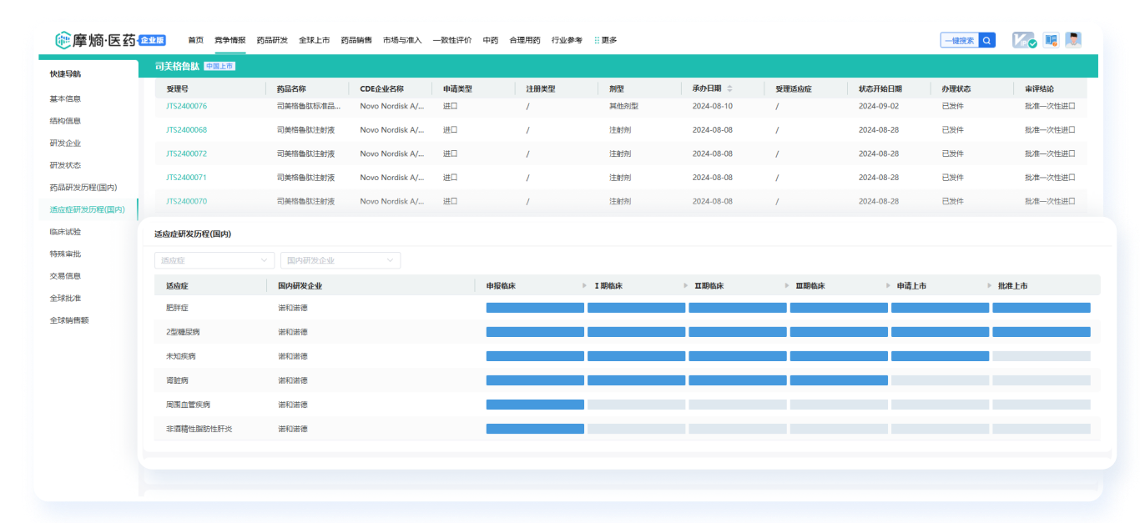1140x523 pixels.
Task: Click the 更多 grid dots icon
Action: 597,40
